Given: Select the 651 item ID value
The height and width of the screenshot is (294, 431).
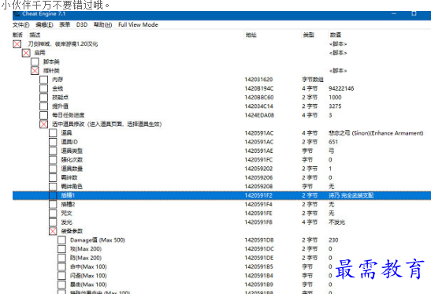Looking at the screenshot, I should [x=333, y=142].
